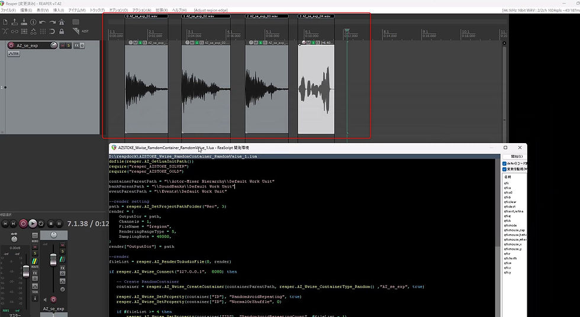Open the TRIM envelope button on track
This screenshot has width=580, height=317.
(x=13, y=54)
